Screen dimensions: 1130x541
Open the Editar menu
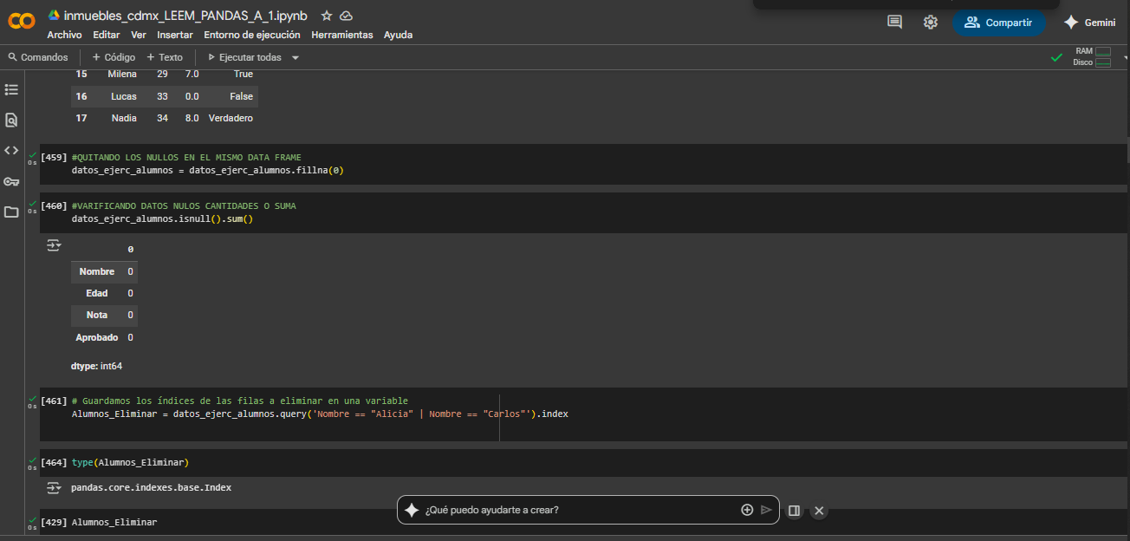tap(107, 35)
